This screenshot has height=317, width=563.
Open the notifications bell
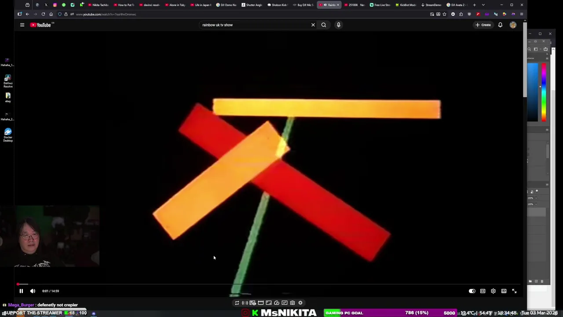click(x=500, y=25)
